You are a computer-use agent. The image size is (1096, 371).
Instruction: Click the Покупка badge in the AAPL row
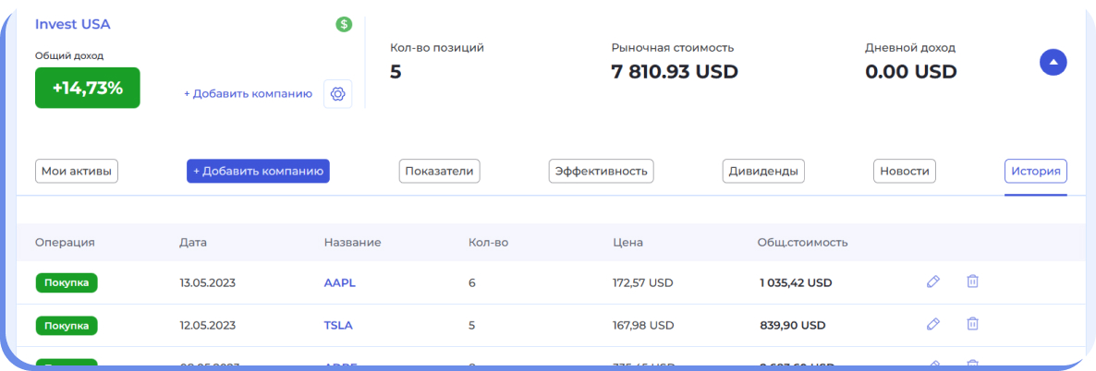point(67,283)
